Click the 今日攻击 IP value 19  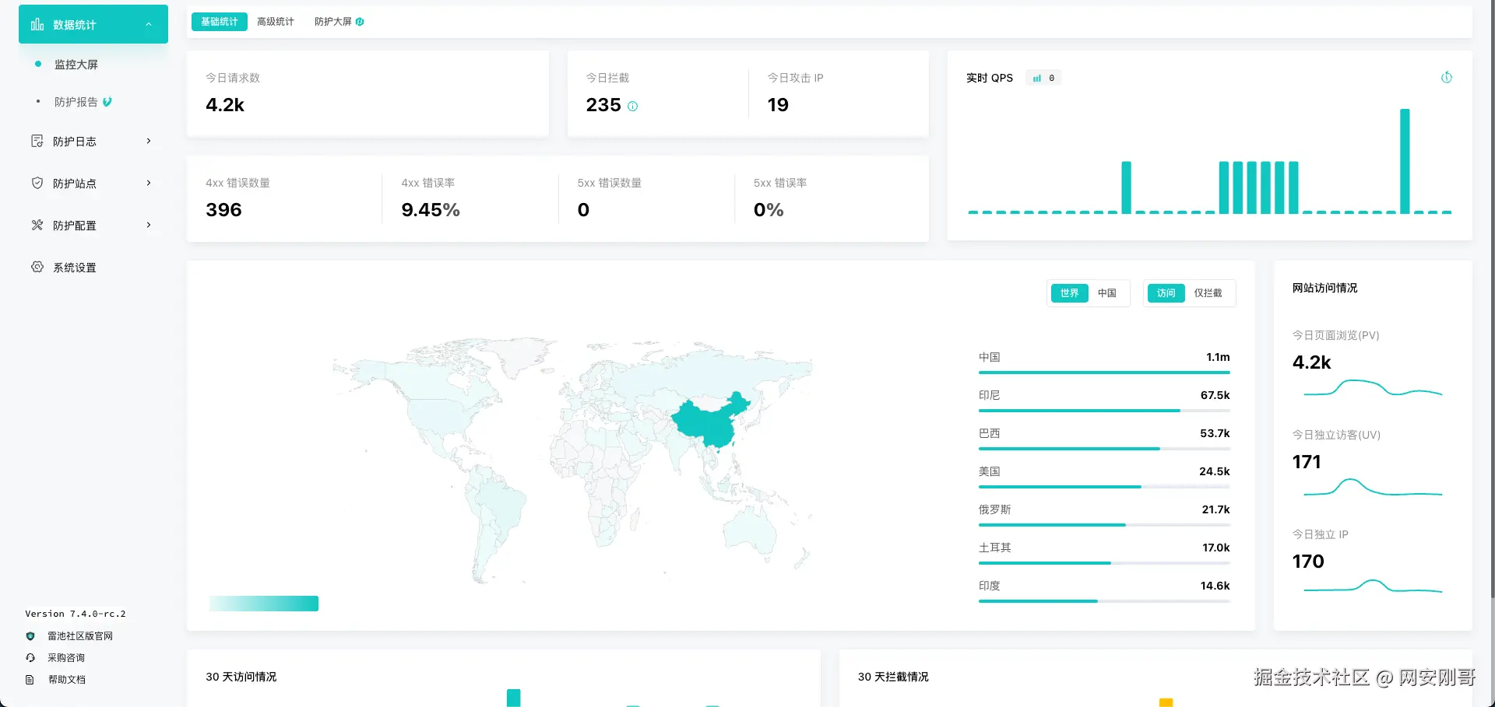tap(778, 105)
